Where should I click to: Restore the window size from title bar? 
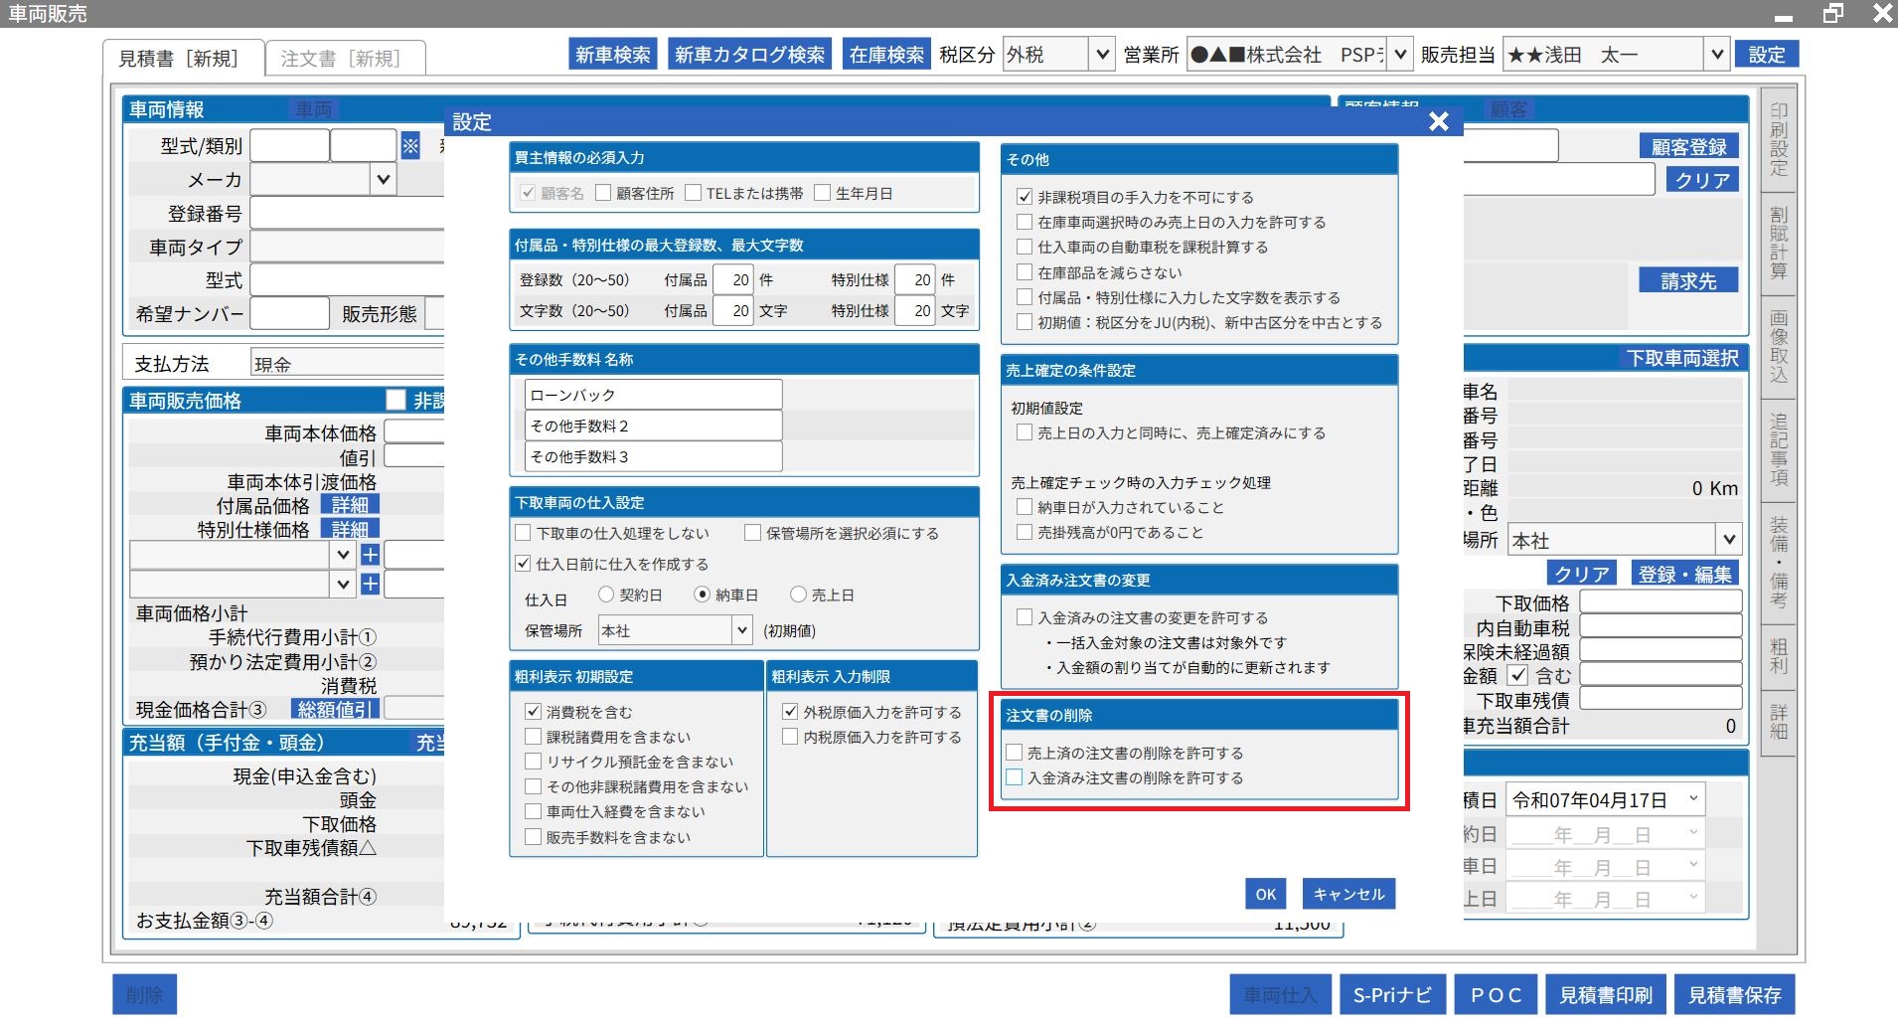[x=1832, y=13]
